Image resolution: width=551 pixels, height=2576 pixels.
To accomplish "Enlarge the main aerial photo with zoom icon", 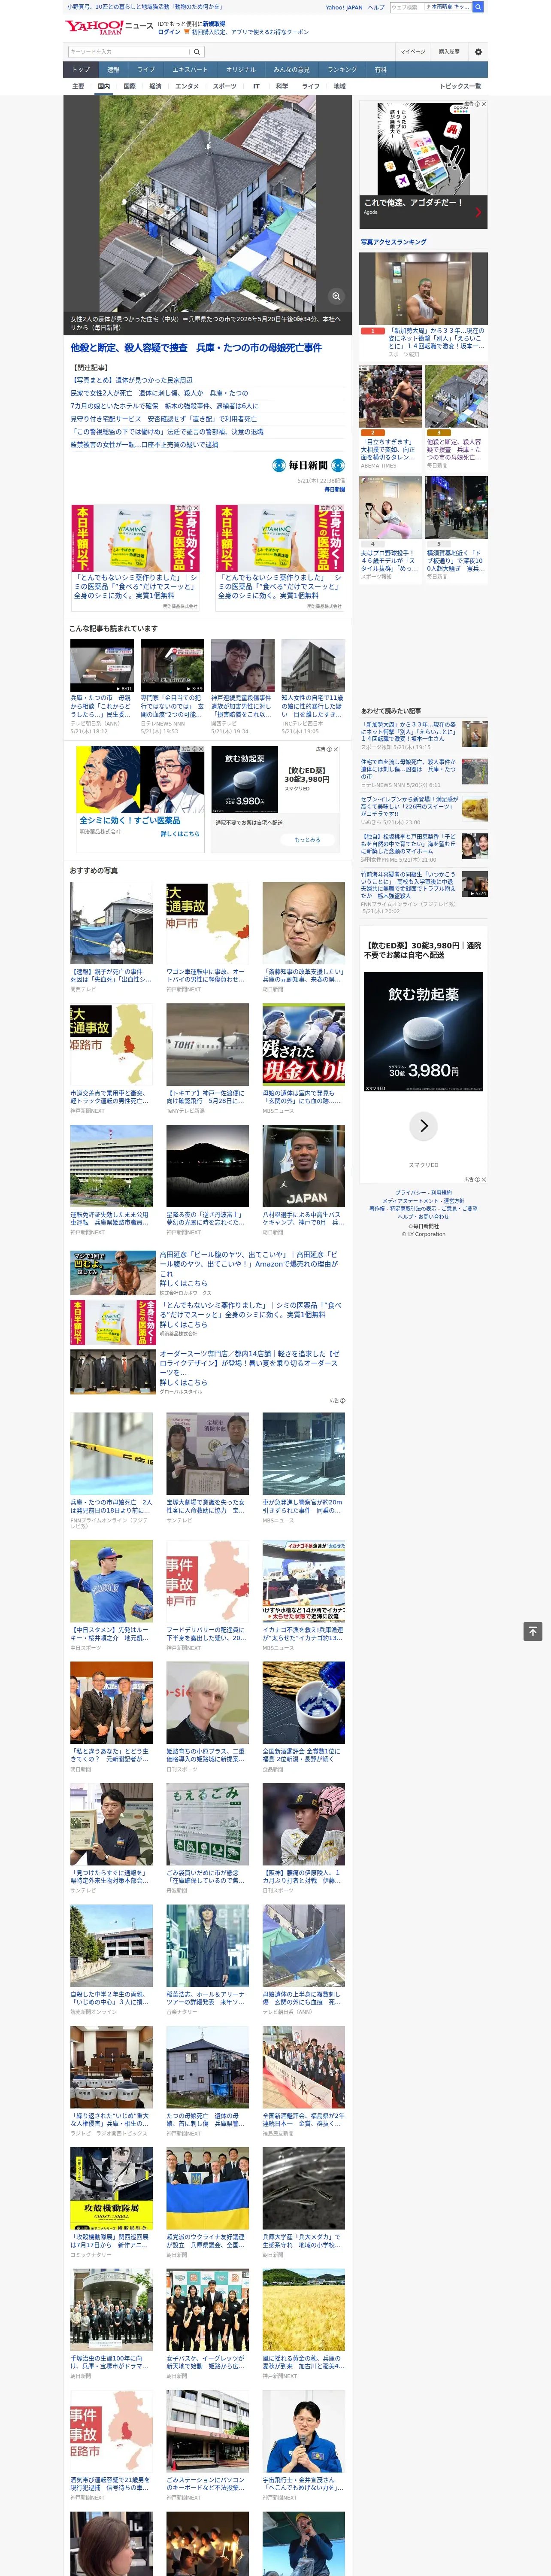I will click(x=336, y=296).
